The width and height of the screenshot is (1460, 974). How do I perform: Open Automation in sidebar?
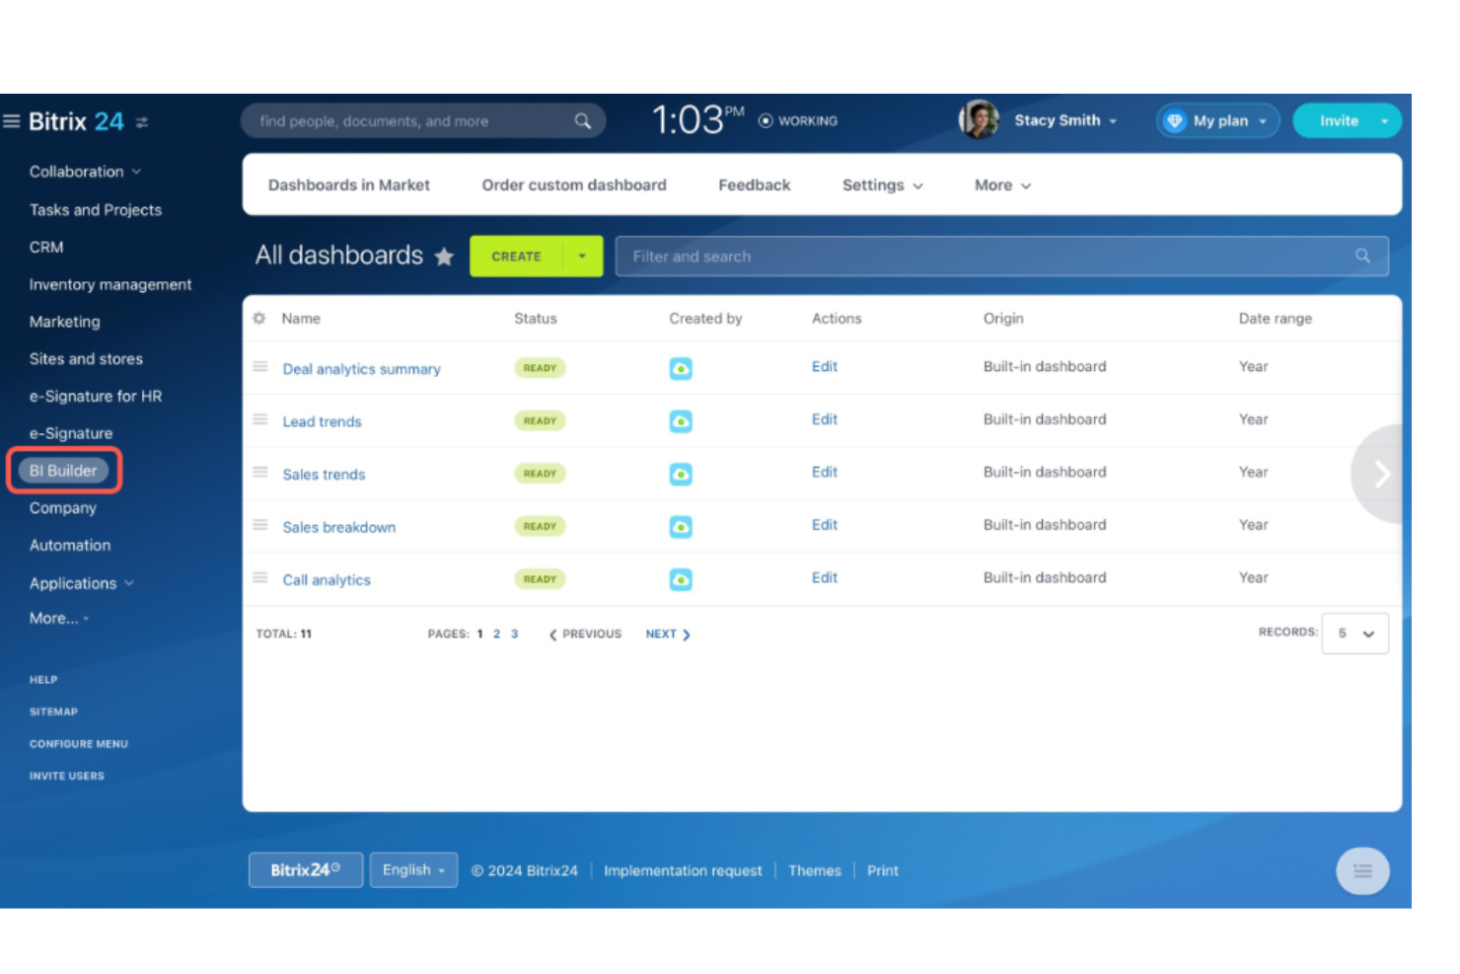(70, 546)
